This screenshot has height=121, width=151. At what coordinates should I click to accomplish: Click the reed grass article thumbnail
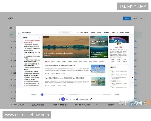[98, 69]
